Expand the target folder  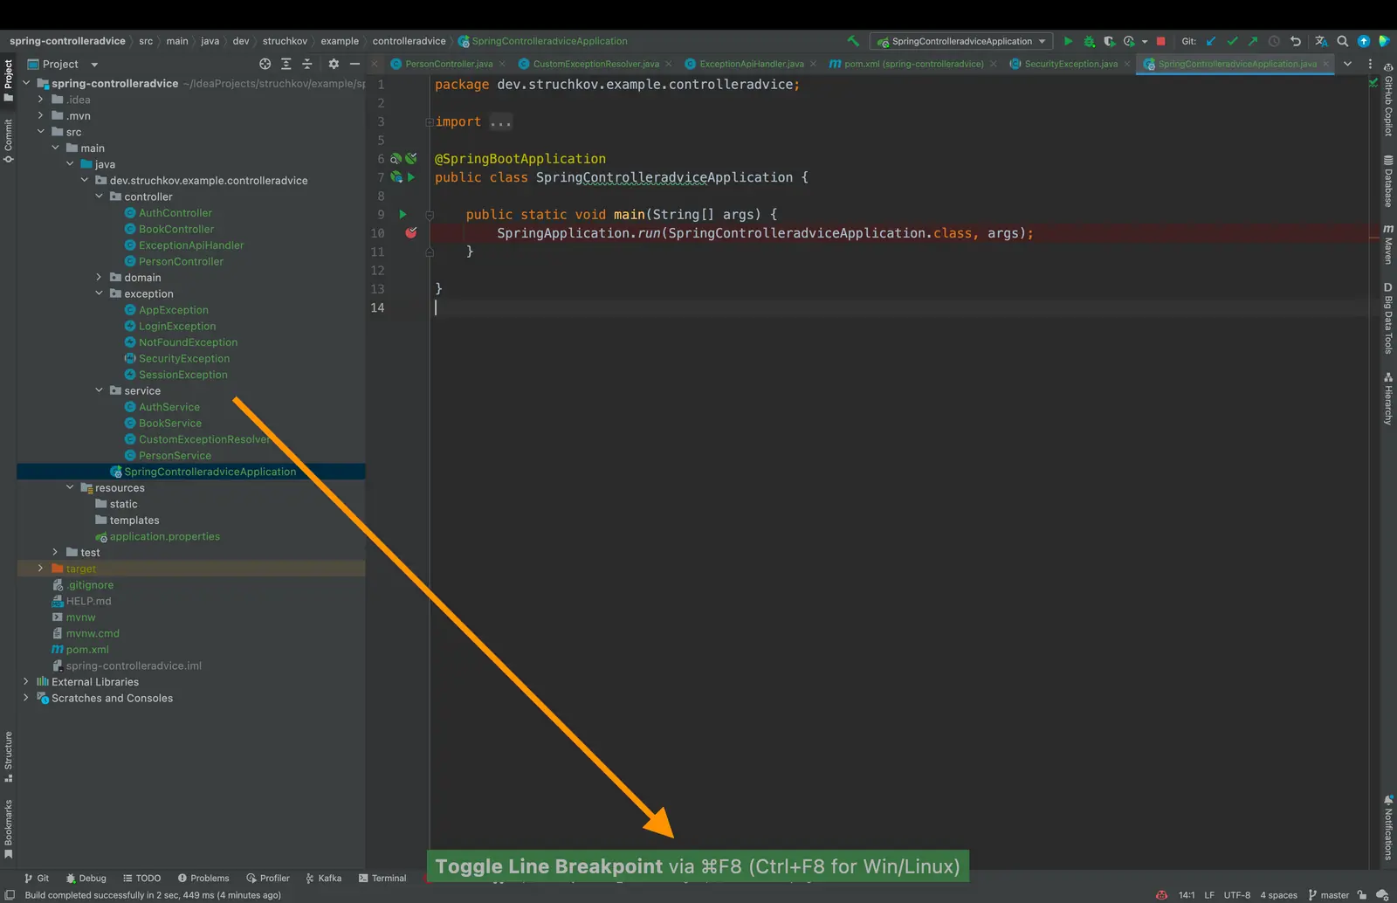pos(40,569)
